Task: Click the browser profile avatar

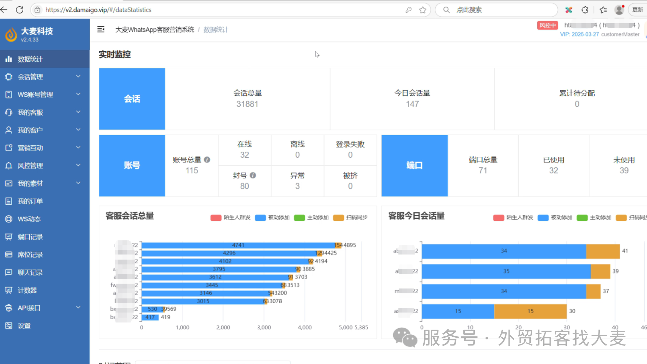Action: (619, 10)
